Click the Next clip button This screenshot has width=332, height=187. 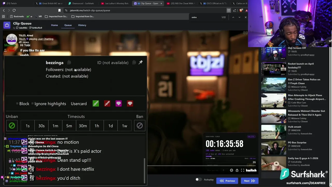(x=250, y=181)
